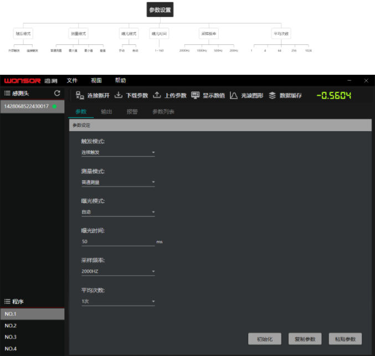Image resolution: width=375 pixels, height=356 pixels.
Task: Click the ms unit label
Action: (x=160, y=242)
